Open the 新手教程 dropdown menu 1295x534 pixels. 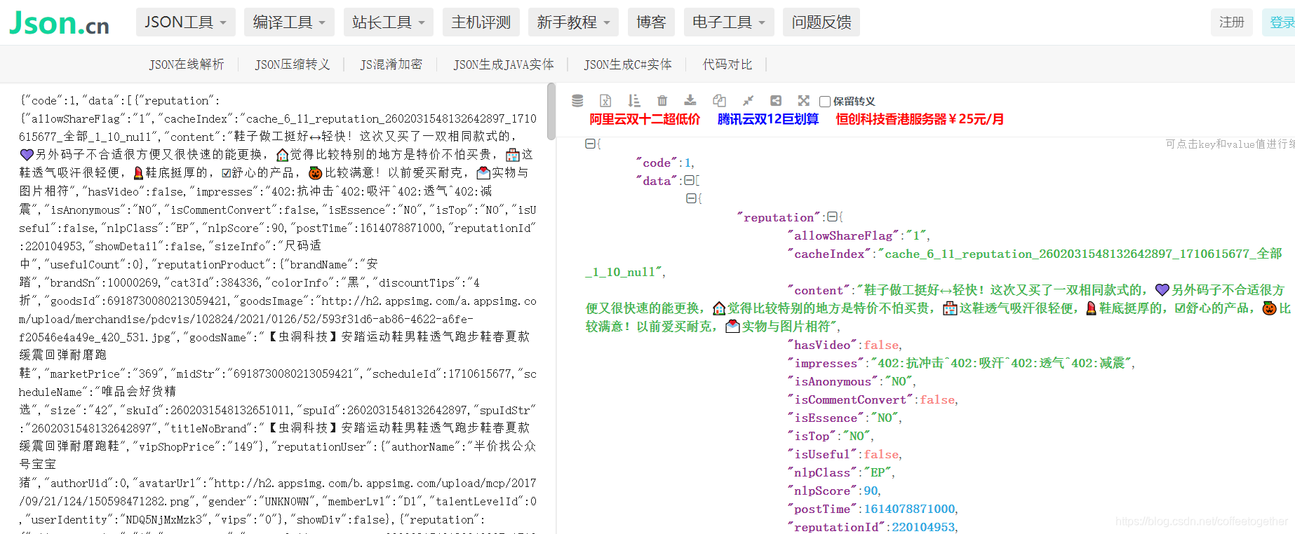pyautogui.click(x=573, y=22)
